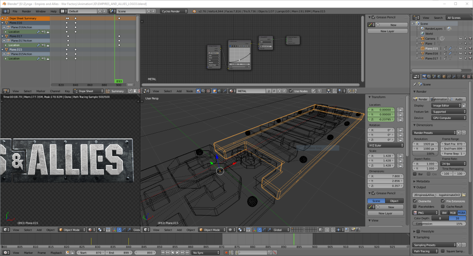Select shader nodes tree type icon

tap(199, 91)
